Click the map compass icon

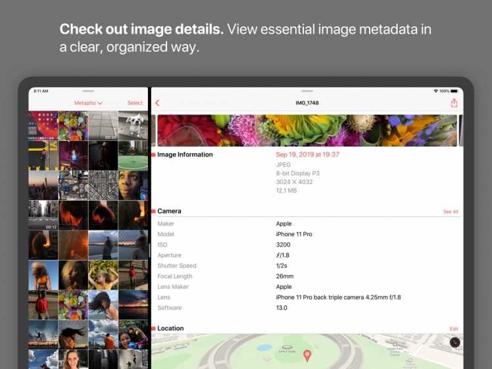(455, 343)
